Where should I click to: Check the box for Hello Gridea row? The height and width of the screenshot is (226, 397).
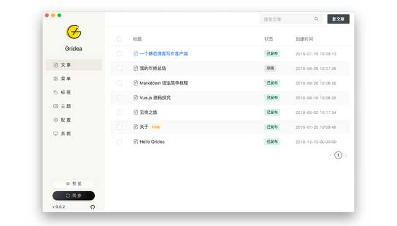pos(119,142)
